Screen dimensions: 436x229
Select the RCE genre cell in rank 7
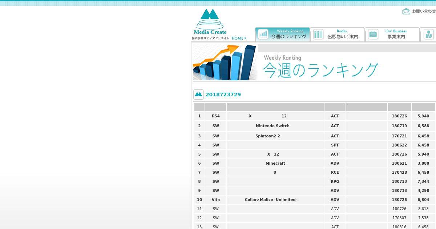(335, 172)
